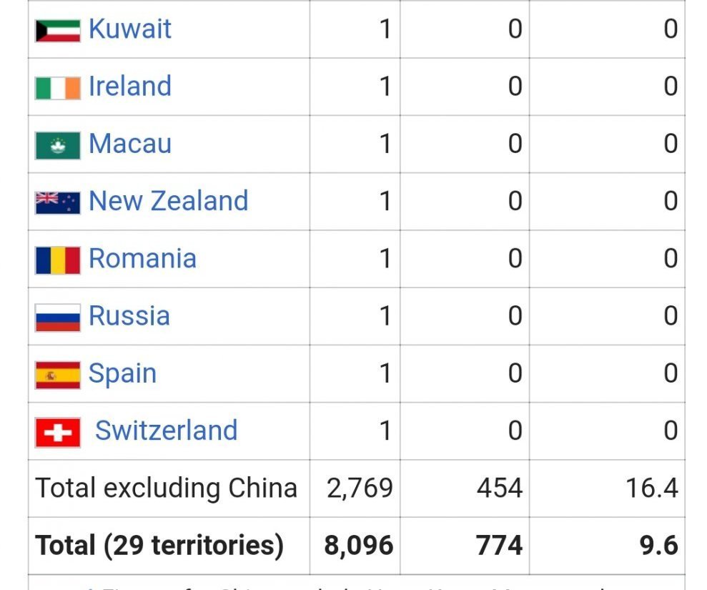Select the 16.4 percentage cell
707x590 pixels.
point(650,488)
